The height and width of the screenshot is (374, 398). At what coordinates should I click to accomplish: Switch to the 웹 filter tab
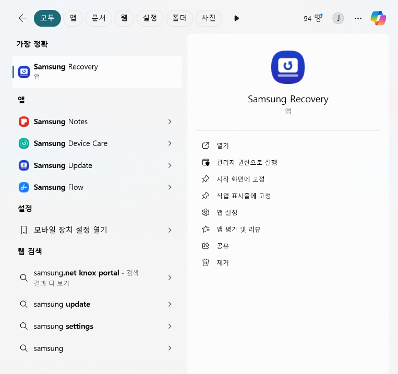coord(124,18)
